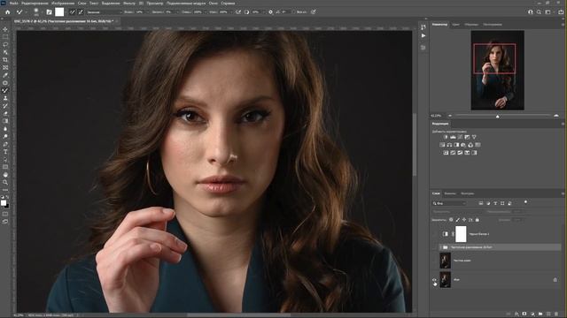Click the Share button top right
Screen dimensions: 567x318
(561, 11)
